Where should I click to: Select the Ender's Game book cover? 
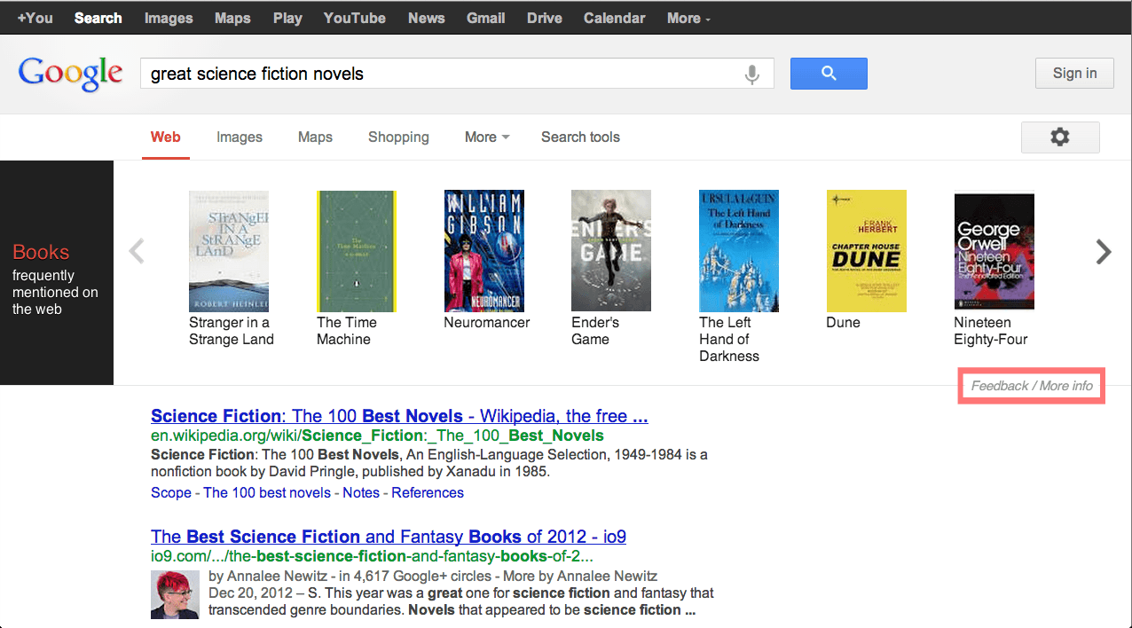click(x=611, y=251)
